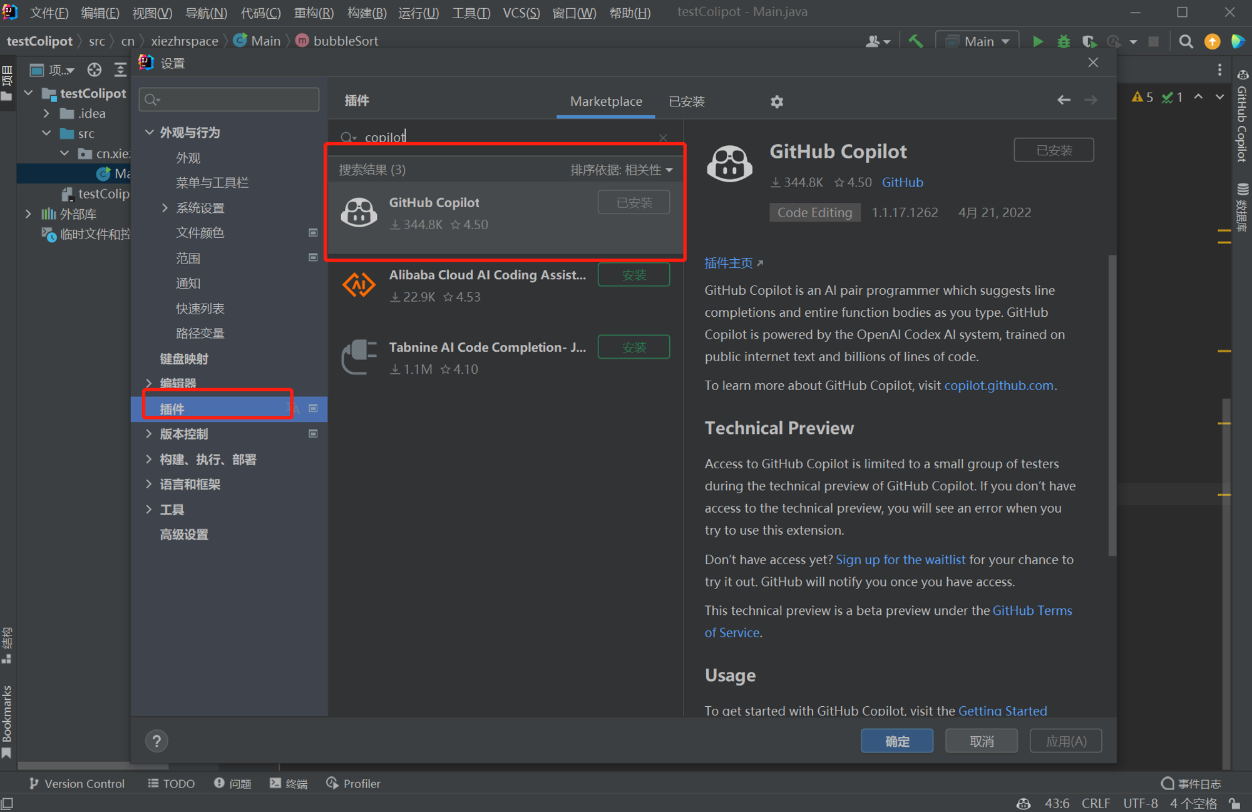Open the Main run configuration dropdown
The image size is (1252, 812).
[x=978, y=41]
